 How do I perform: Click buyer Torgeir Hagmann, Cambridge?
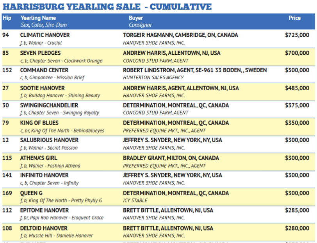180,35
